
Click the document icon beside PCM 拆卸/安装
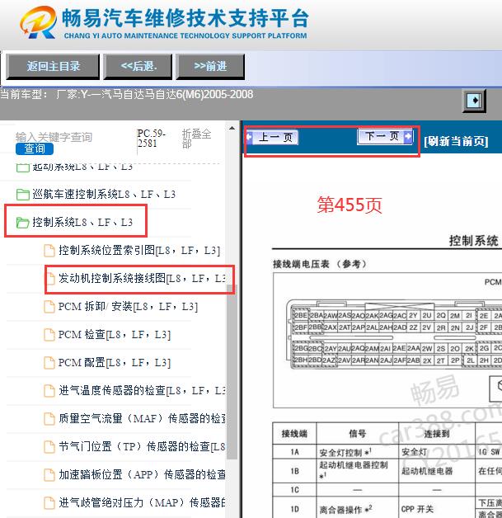click(49, 307)
